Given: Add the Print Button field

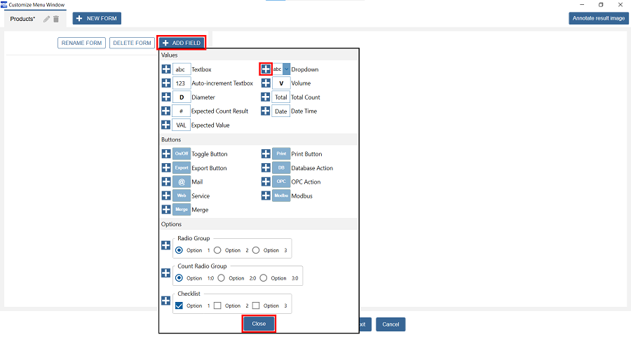Looking at the screenshot, I should pos(266,154).
